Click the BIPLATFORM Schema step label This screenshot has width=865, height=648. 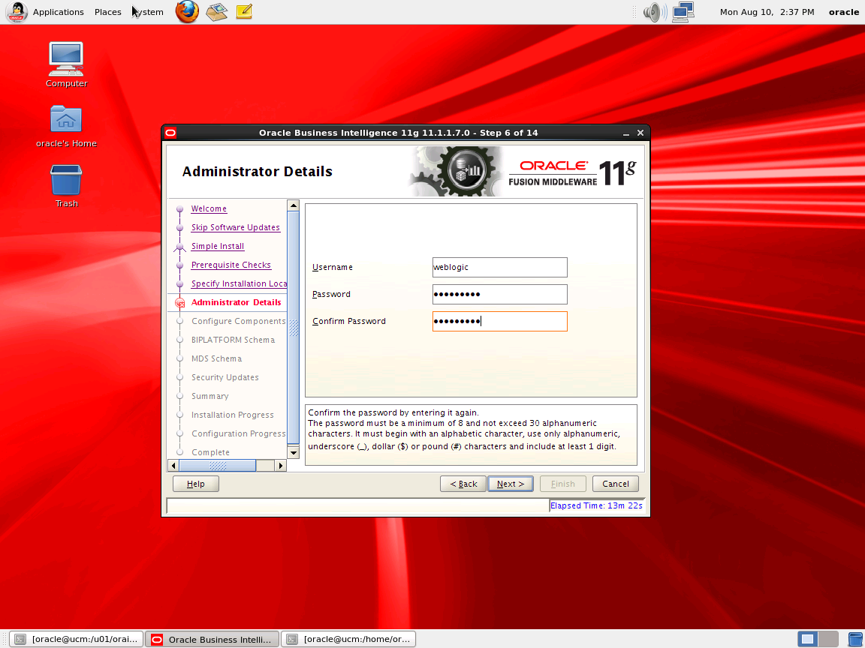coord(233,340)
